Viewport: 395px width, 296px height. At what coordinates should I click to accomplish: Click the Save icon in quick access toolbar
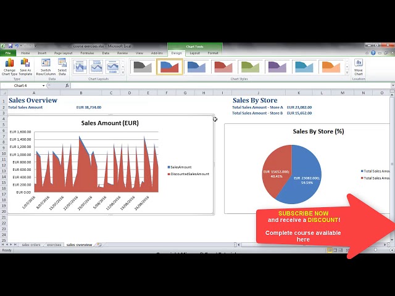(10, 46)
